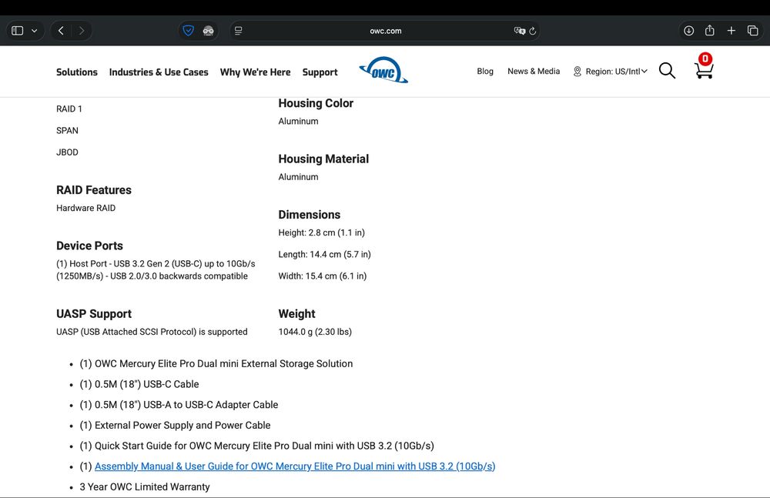770x498 pixels.
Task: Toggle the Safari sidebar
Action: point(17,31)
